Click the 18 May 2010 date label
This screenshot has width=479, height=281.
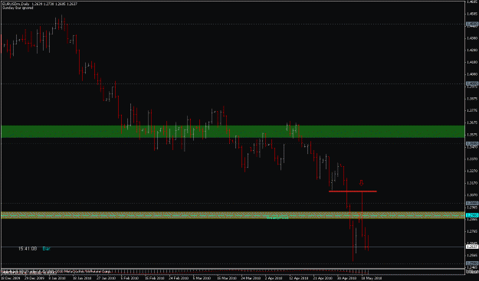[371, 278]
